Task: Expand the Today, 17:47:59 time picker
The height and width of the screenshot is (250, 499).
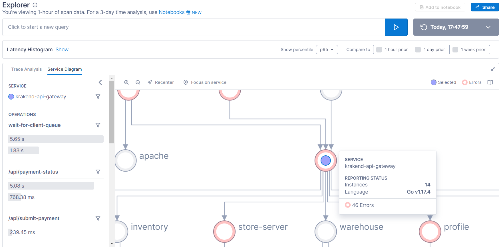Action: tap(488, 27)
